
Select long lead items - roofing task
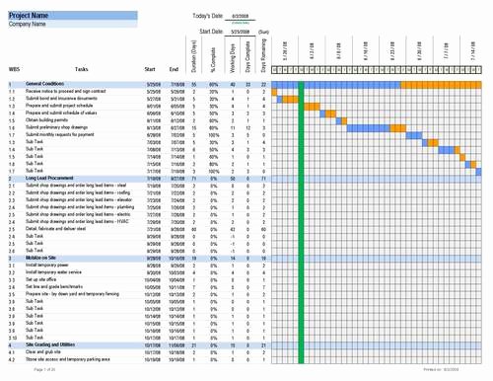tap(78, 192)
